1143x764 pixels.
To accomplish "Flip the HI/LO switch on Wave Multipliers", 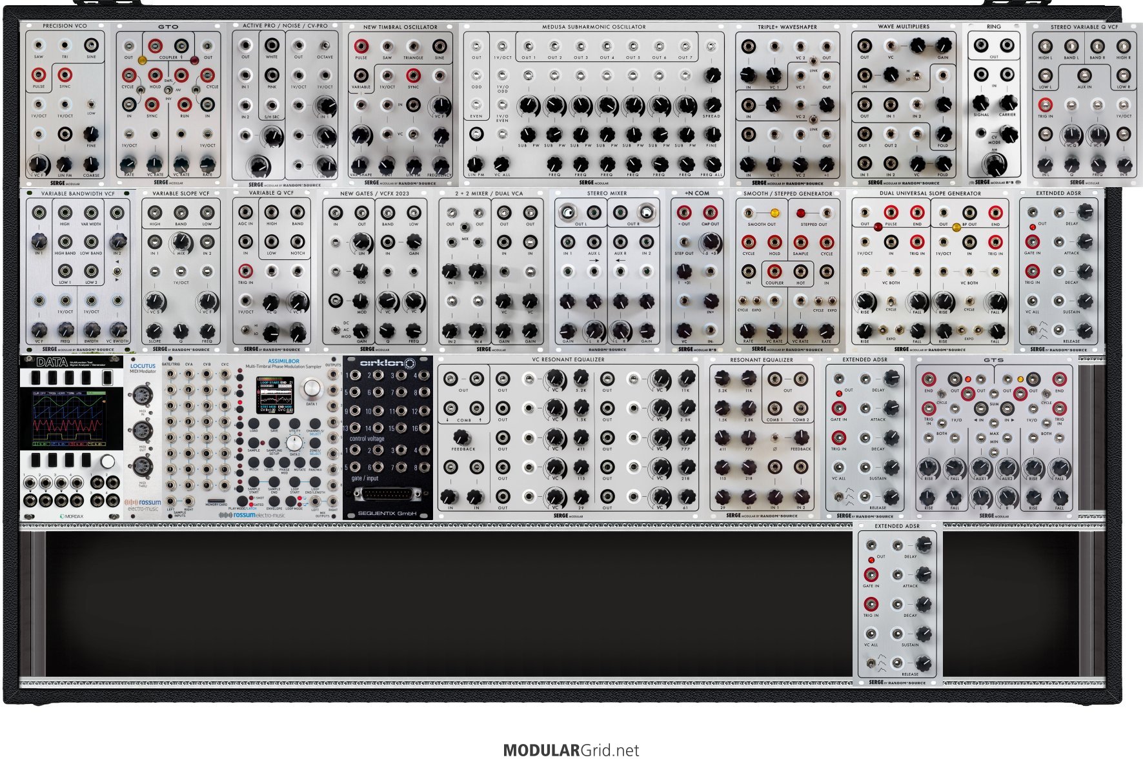I will (x=916, y=75).
